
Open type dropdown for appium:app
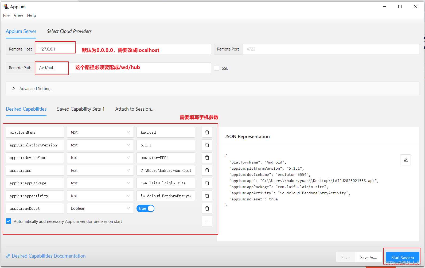[x=100, y=170]
